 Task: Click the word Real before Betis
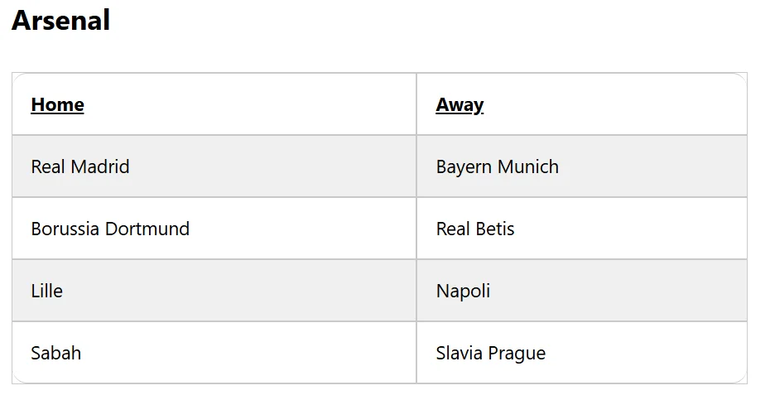(453, 229)
